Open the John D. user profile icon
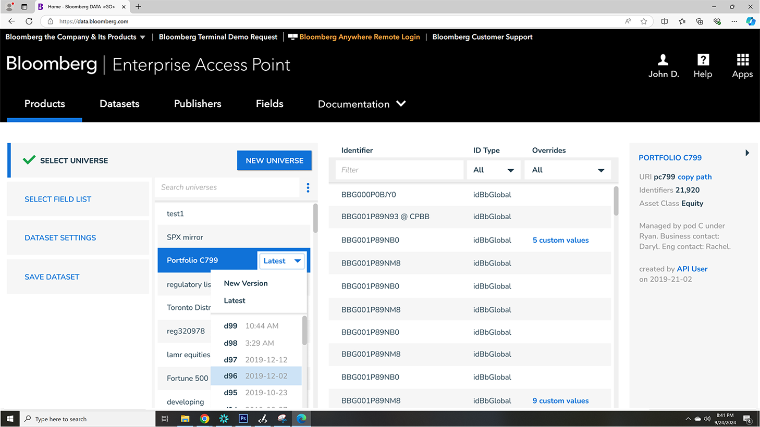This screenshot has height=427, width=760. [x=663, y=60]
